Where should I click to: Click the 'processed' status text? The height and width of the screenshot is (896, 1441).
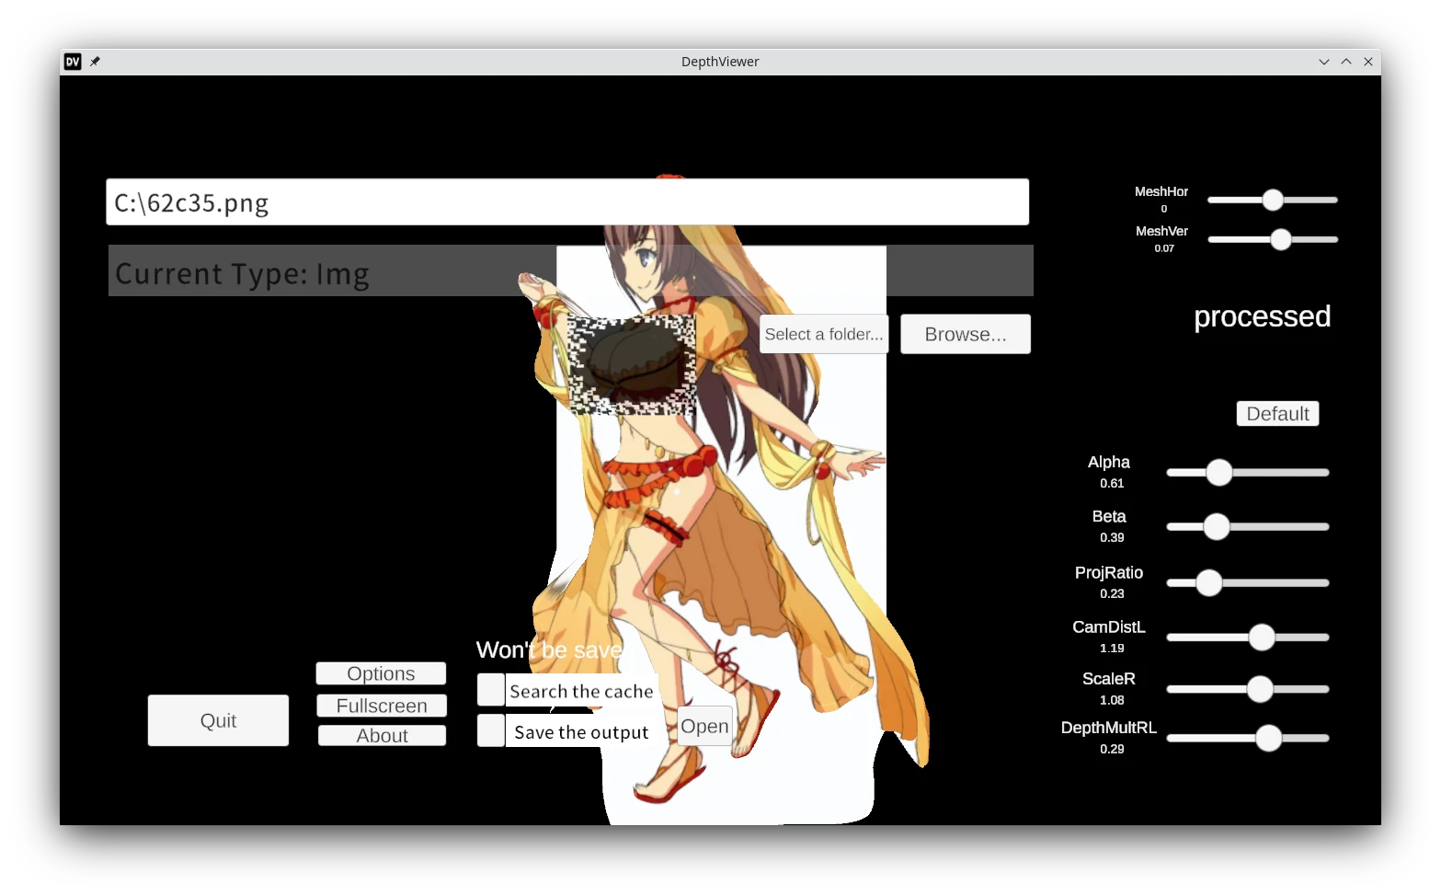coord(1262,317)
